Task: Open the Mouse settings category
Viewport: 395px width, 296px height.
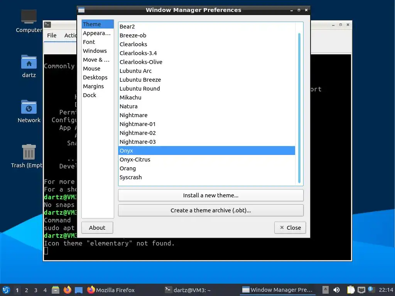Action: click(98, 69)
